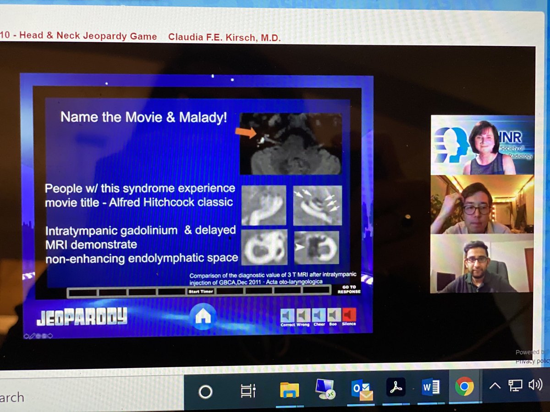
Task: Click "GO TO RESPONSE"
Action: click(349, 290)
